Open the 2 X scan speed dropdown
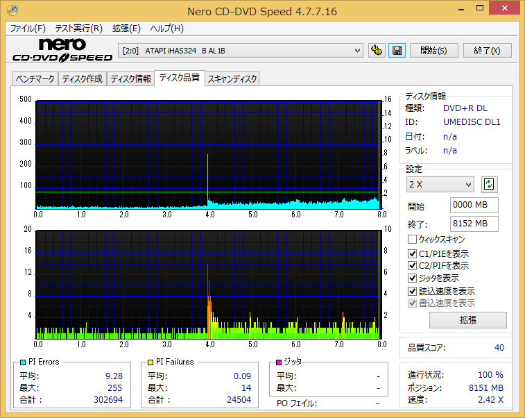The image size is (525, 418). click(x=440, y=185)
